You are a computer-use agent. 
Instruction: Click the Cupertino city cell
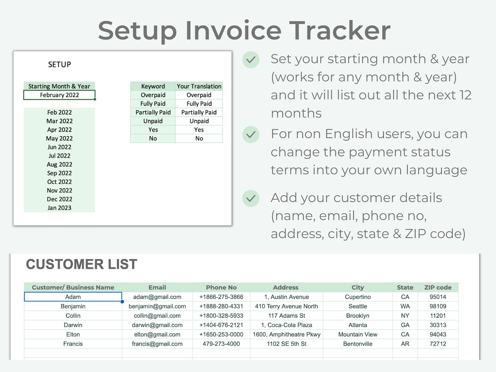coord(358,297)
